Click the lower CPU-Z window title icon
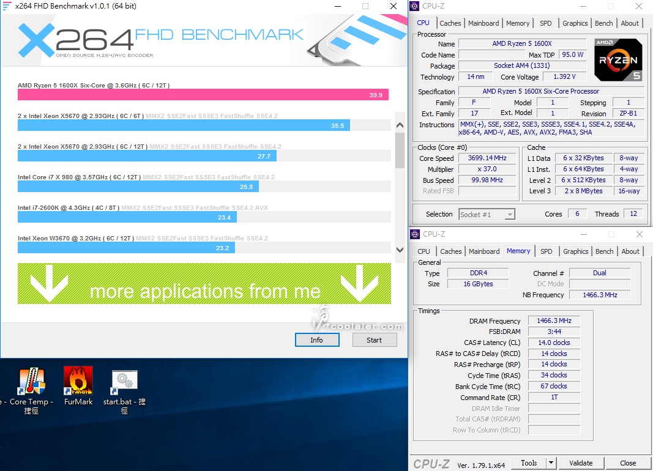This screenshot has height=471, width=653. point(415,234)
